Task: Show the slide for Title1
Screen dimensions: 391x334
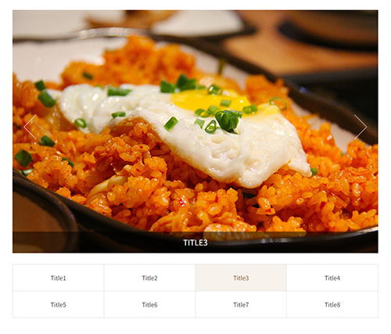Action: (x=59, y=278)
